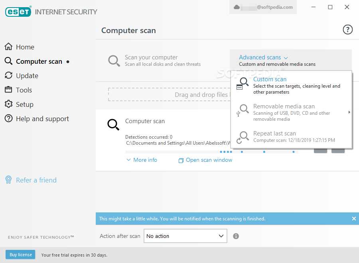Open the Home section in sidebar
The image size is (359, 263).
coord(25,47)
